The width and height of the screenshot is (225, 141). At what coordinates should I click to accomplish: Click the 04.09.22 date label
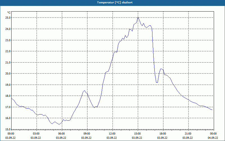pos(213,138)
